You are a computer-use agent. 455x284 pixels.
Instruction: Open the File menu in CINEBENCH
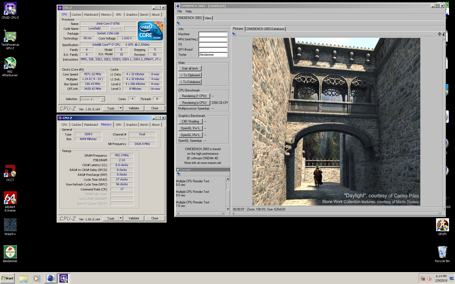(180, 11)
